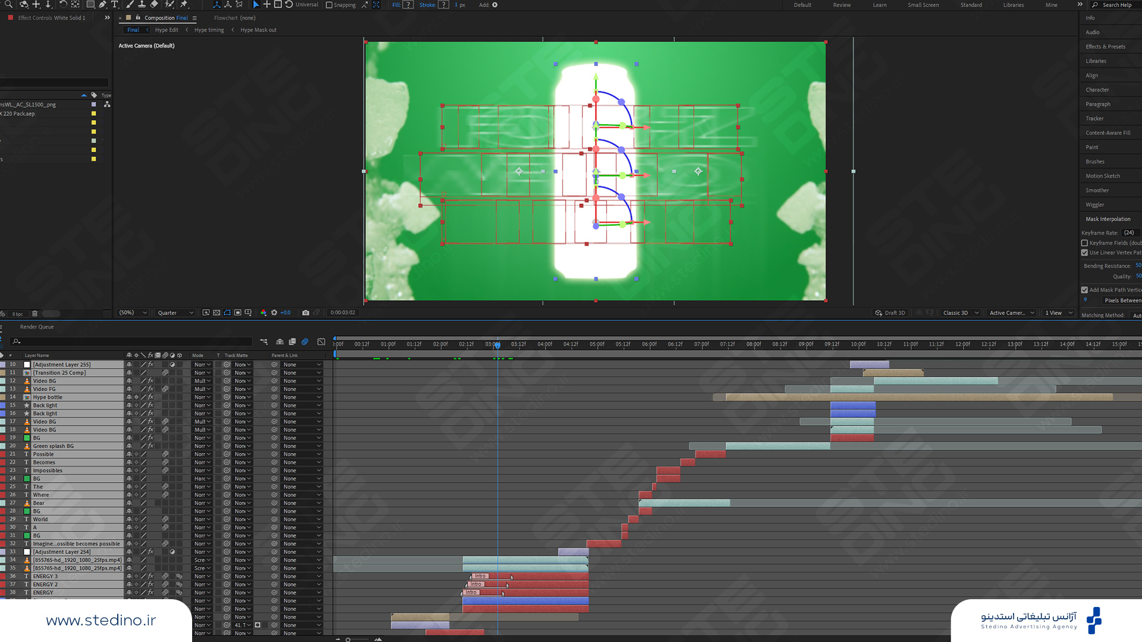The height and width of the screenshot is (642, 1142).
Task: Take a snapshot with camera icon
Action: pyautogui.click(x=306, y=313)
